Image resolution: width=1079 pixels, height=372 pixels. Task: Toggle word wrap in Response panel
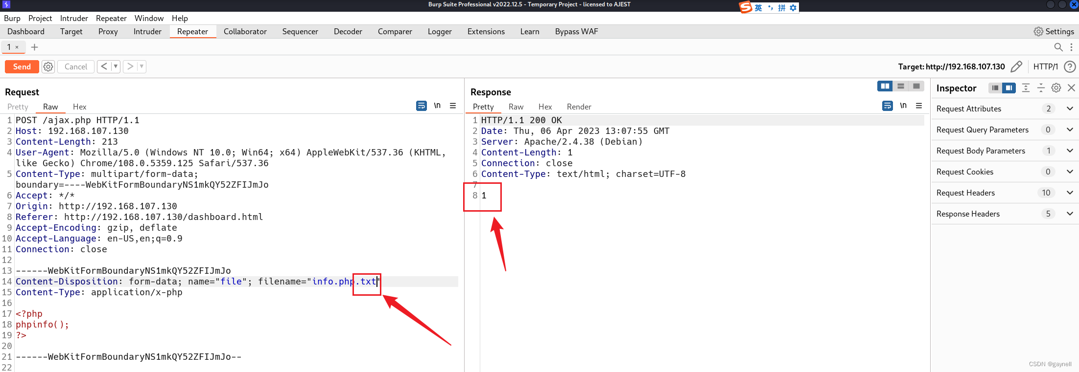888,106
